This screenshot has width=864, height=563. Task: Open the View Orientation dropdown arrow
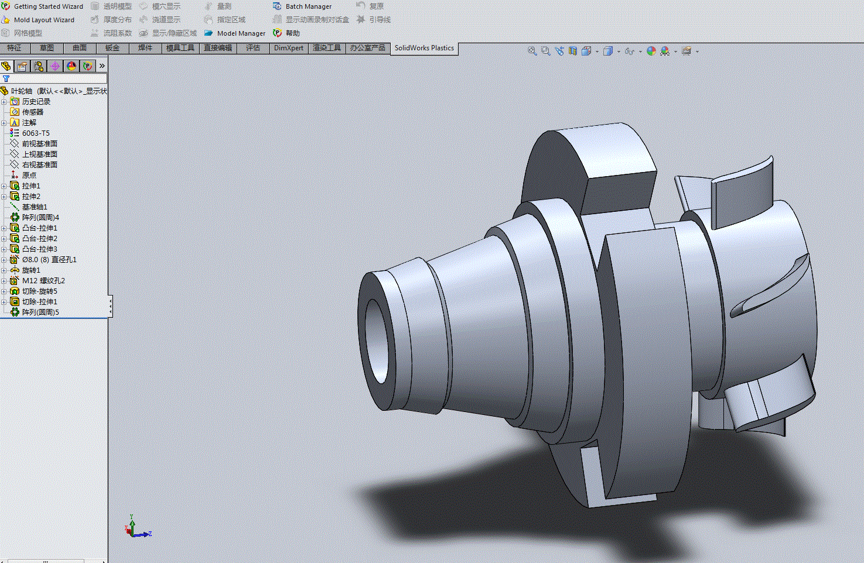tap(597, 52)
